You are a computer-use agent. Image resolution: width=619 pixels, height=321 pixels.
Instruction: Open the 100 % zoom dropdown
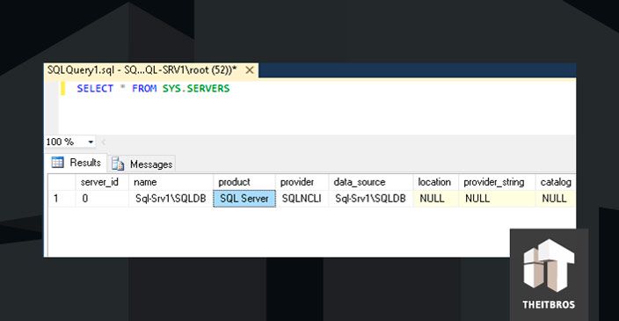click(91, 142)
